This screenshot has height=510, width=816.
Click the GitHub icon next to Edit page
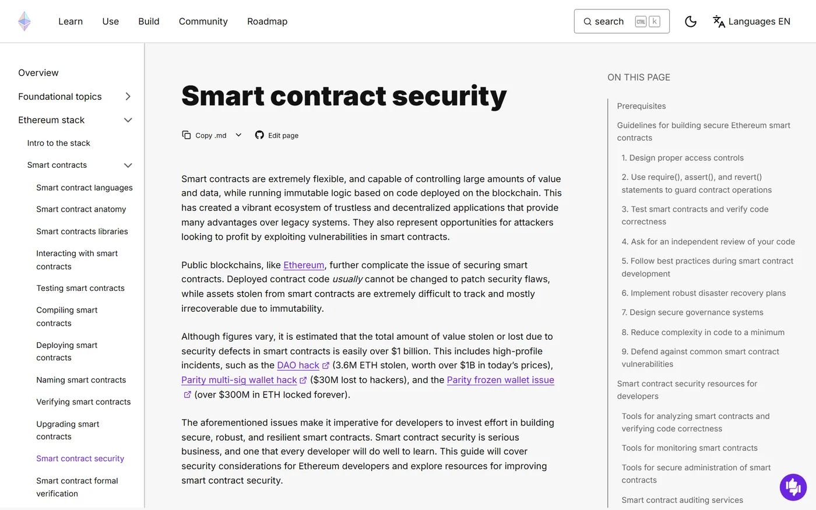tap(259, 135)
